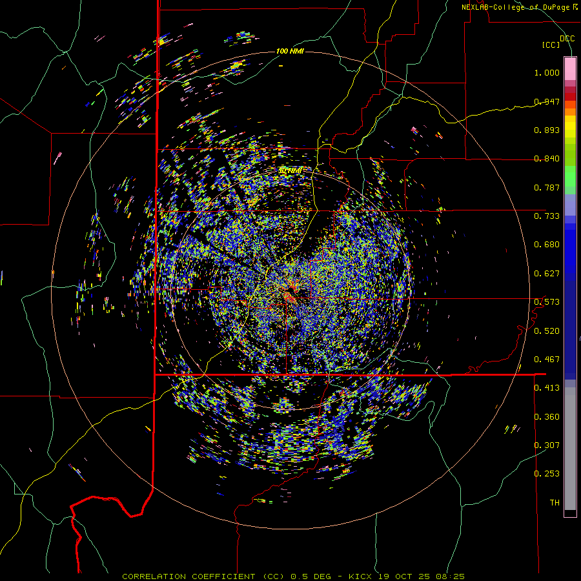The width and height of the screenshot is (581, 581).
Task: Select the 0.360 scale value
Action: pyautogui.click(x=547, y=417)
